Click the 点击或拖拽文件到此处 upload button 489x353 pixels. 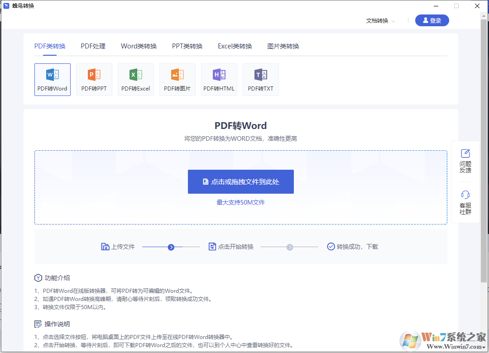click(x=240, y=181)
